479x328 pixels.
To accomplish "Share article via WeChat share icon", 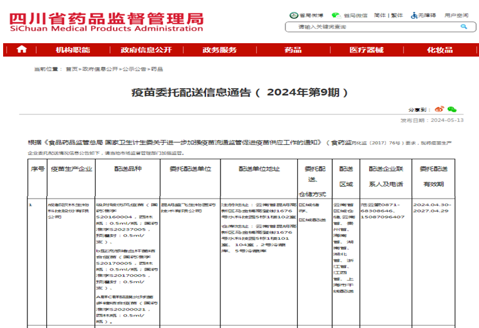I will point(452,109).
